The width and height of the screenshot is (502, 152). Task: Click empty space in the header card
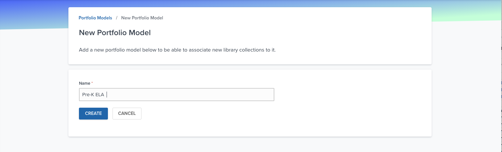point(329,33)
